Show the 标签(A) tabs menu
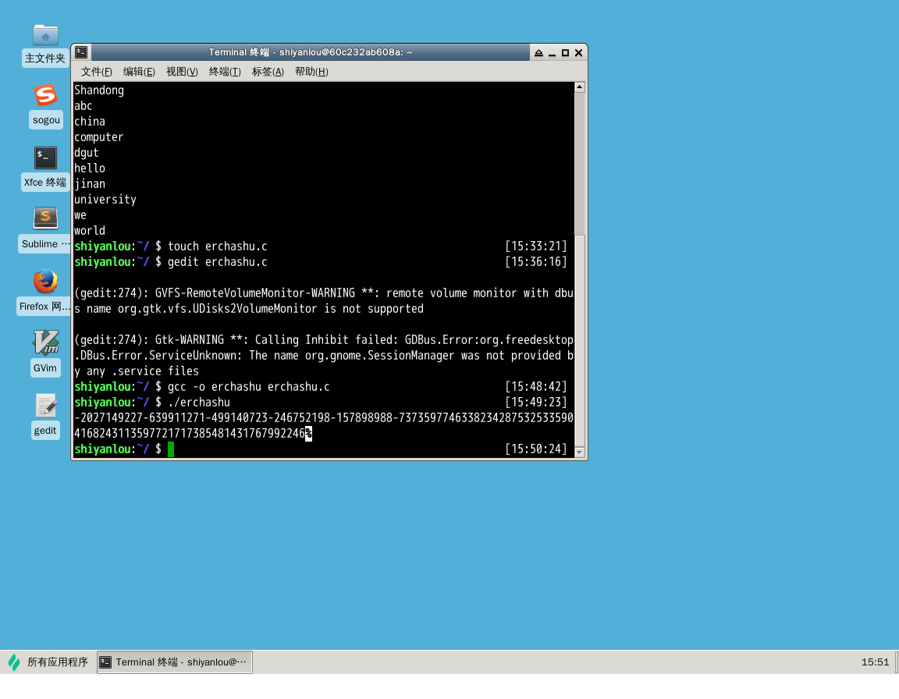This screenshot has height=699, width=899. pos(268,72)
